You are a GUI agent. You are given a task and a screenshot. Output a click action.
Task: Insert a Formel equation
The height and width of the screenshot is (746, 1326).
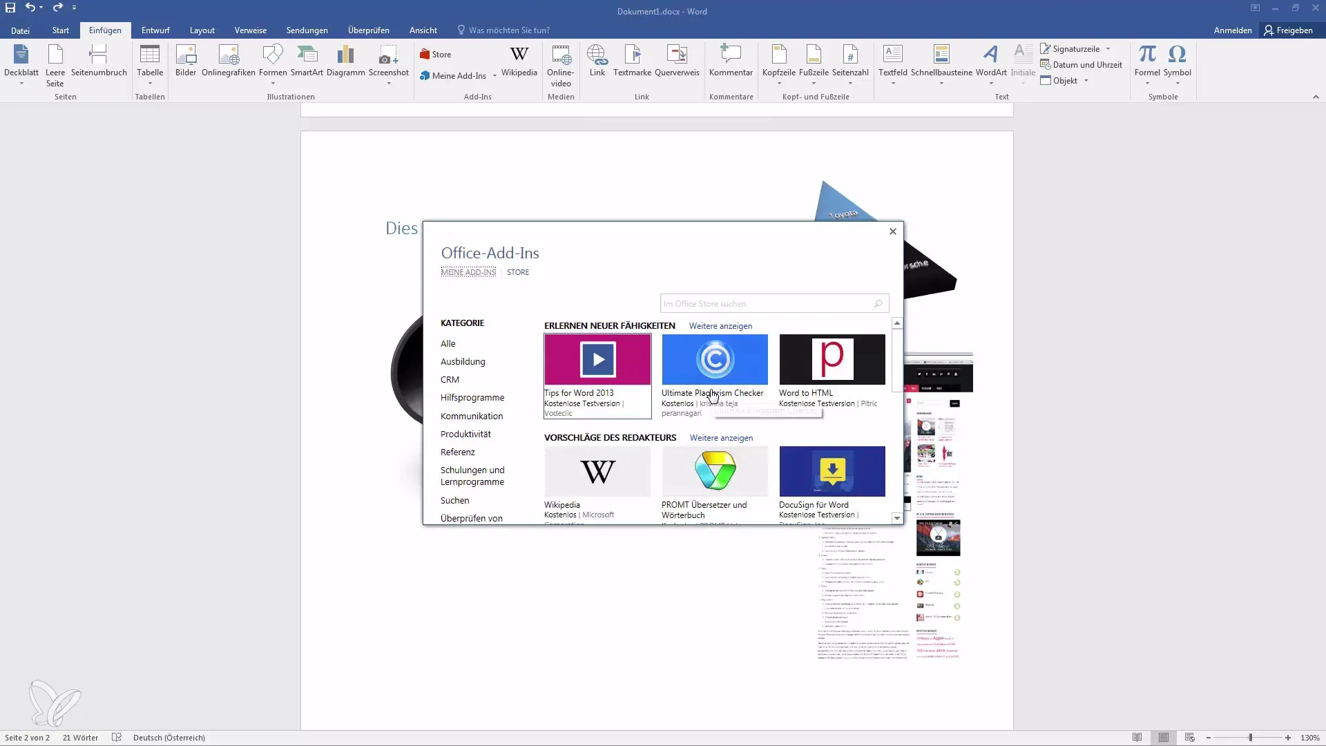click(1147, 64)
